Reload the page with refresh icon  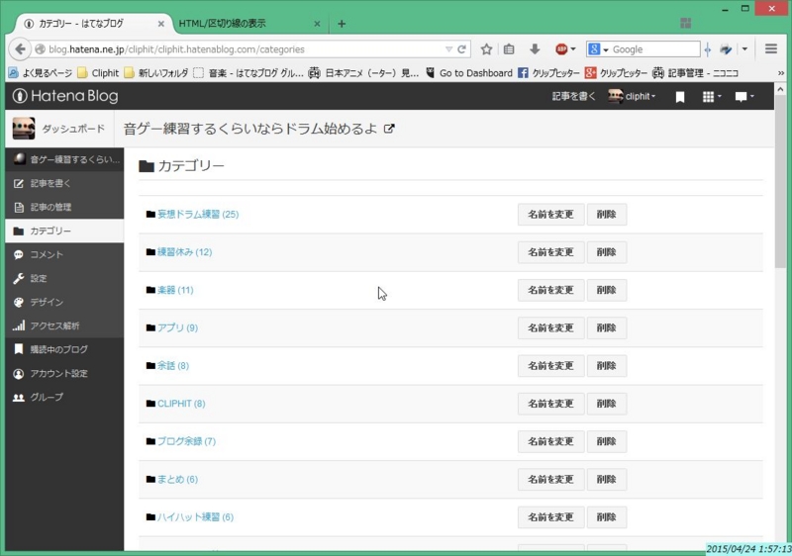[461, 48]
